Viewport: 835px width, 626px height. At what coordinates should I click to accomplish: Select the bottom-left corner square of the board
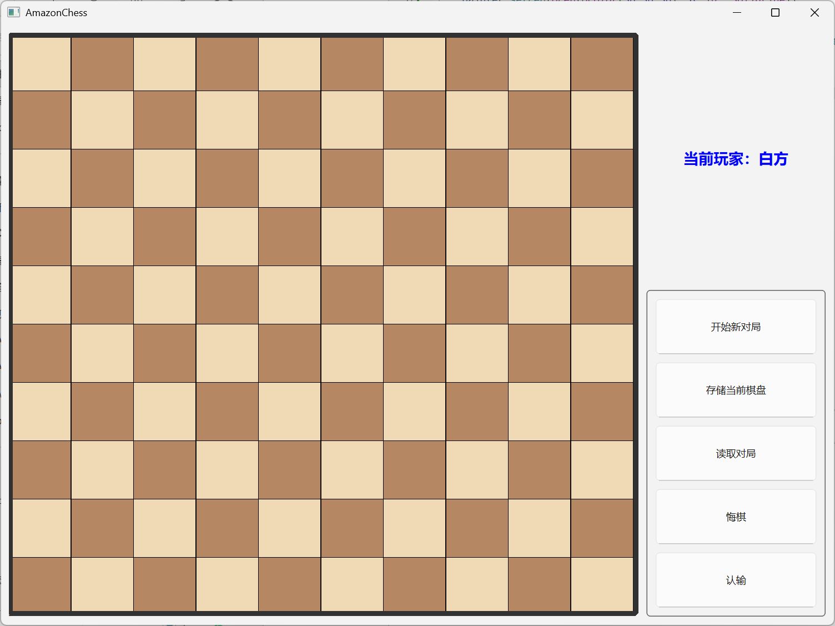(42, 584)
